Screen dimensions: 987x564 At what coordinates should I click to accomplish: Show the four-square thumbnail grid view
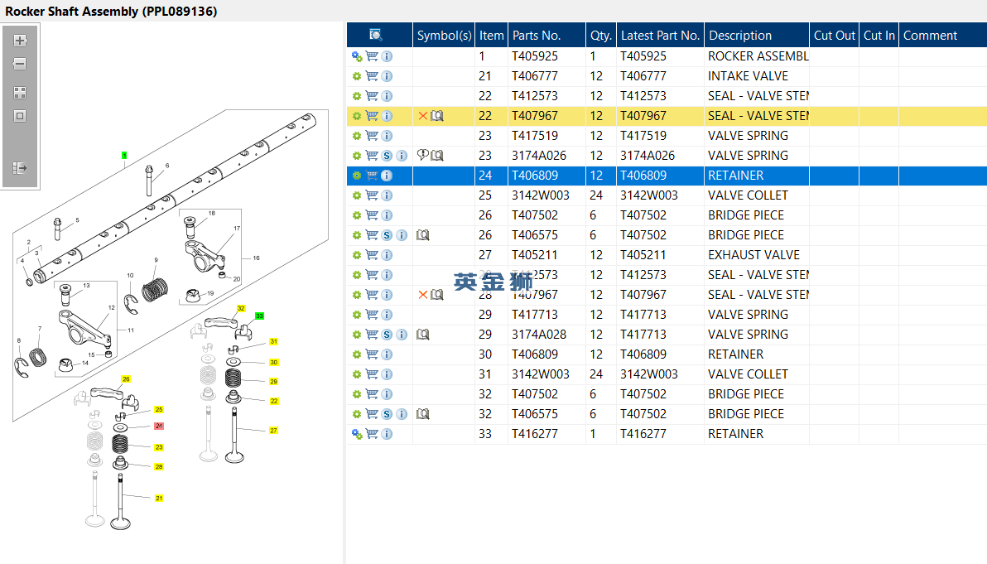20,93
